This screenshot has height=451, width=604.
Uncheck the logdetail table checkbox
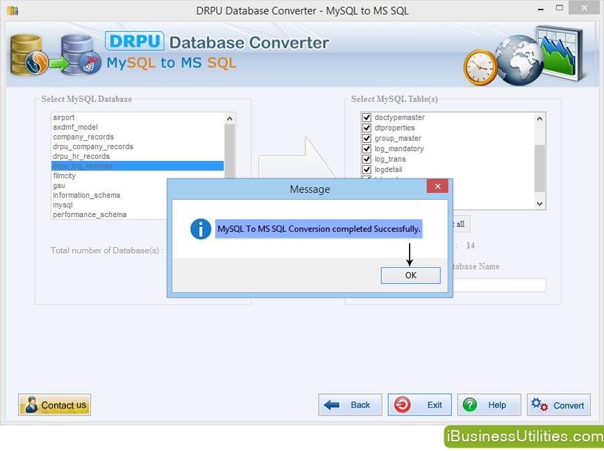[x=367, y=169]
